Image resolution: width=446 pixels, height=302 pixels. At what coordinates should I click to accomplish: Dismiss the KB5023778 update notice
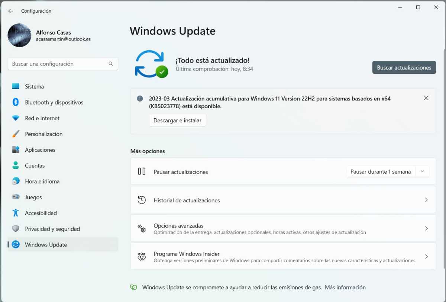pos(426,98)
